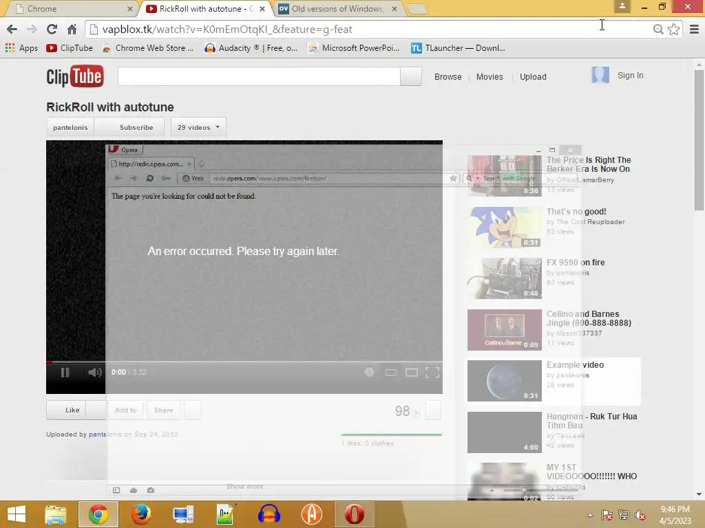Open a new Chrome tab

[417, 8]
